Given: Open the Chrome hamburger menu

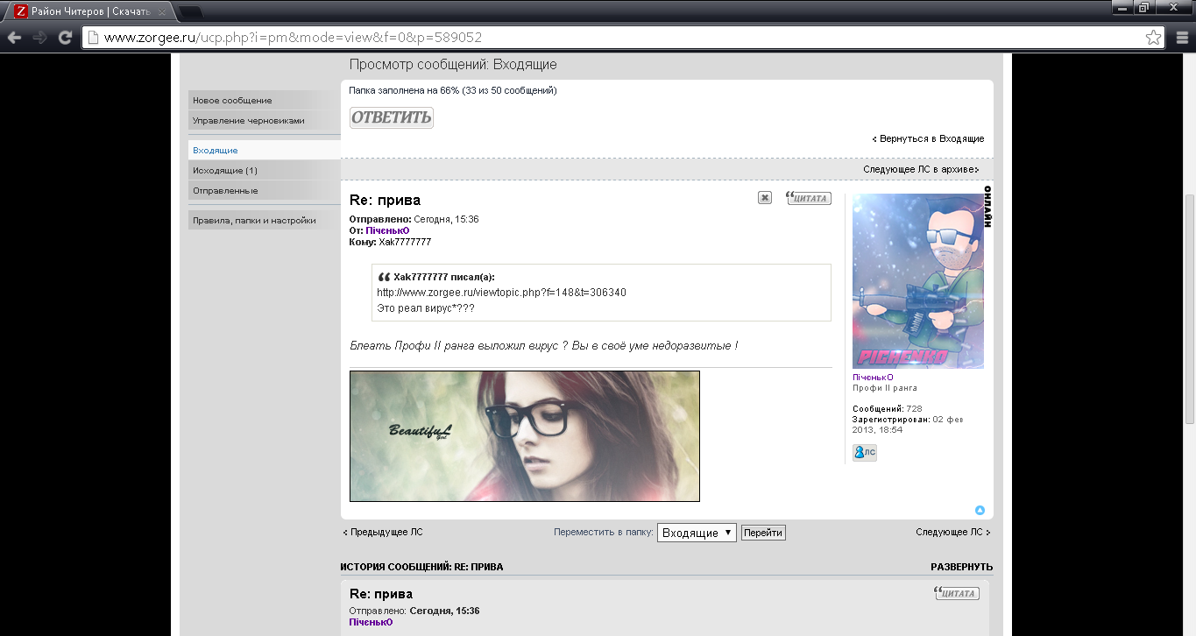Looking at the screenshot, I should click(1182, 38).
